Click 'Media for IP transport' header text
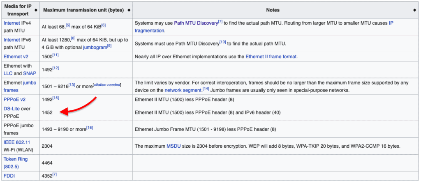421x183 pixels. 18,10
